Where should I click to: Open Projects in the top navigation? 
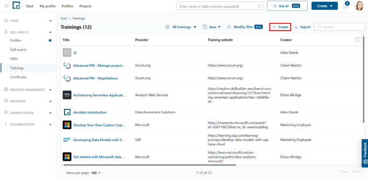86,6
